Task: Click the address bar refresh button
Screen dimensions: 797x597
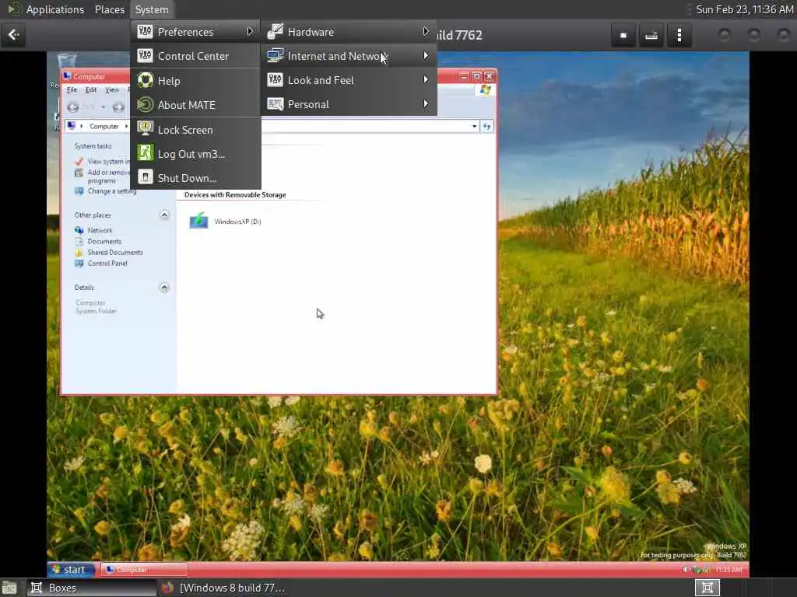Action: pyautogui.click(x=487, y=126)
